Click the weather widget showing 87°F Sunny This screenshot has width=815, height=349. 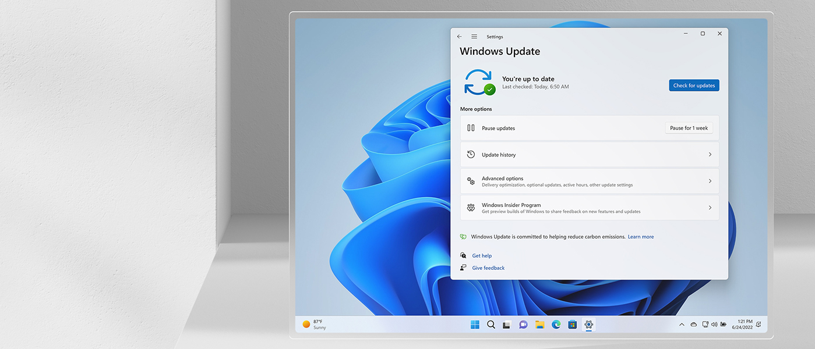[x=315, y=324]
